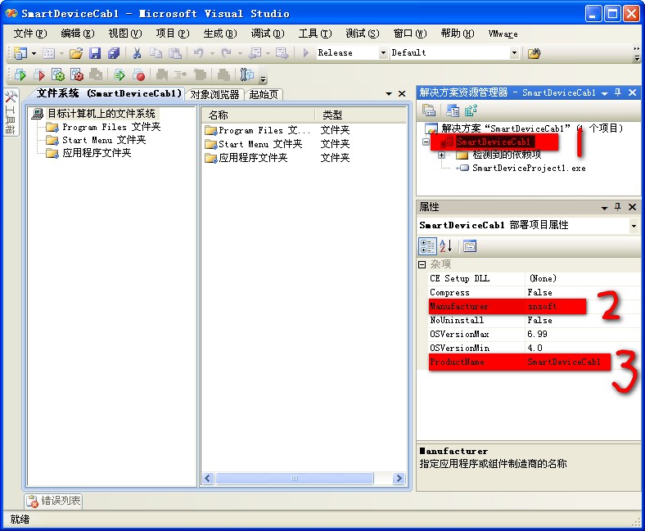This screenshot has height=531, width=645.
Task: Click the Copy icon in toolbar
Action: coord(156,53)
